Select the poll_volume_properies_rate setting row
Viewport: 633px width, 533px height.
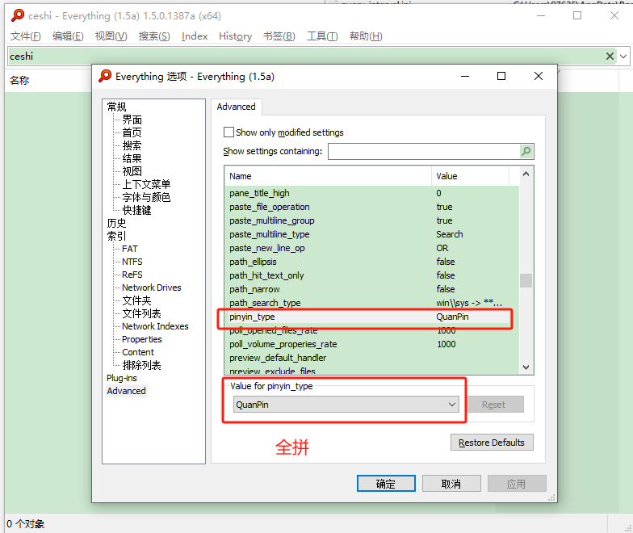click(x=371, y=344)
